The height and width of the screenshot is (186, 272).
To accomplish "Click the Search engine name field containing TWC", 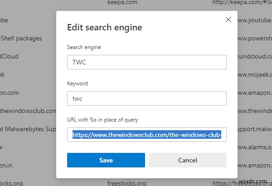I will (x=147, y=62).
